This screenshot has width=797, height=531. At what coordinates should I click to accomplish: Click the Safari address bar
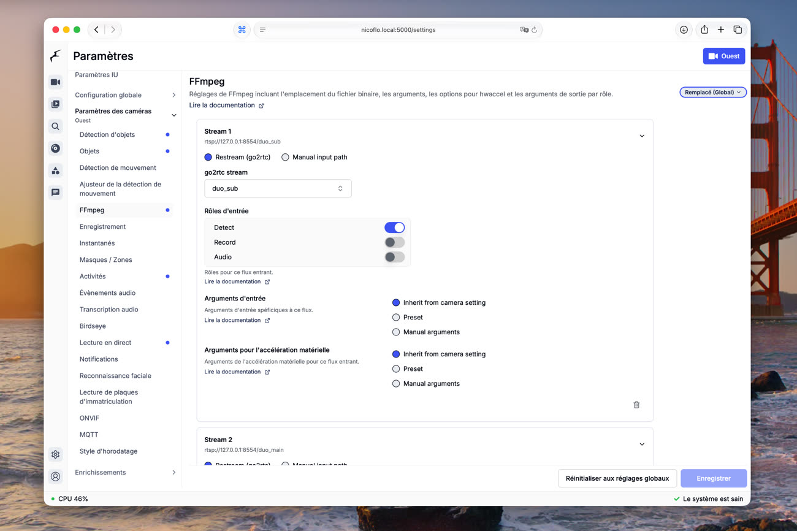[398, 29]
